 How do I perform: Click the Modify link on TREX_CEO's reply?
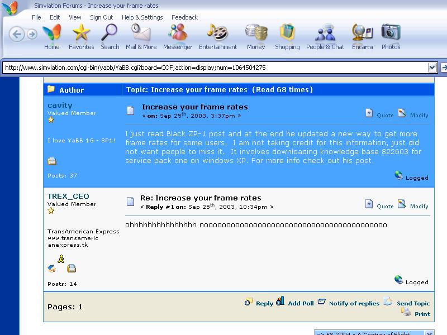(419, 206)
